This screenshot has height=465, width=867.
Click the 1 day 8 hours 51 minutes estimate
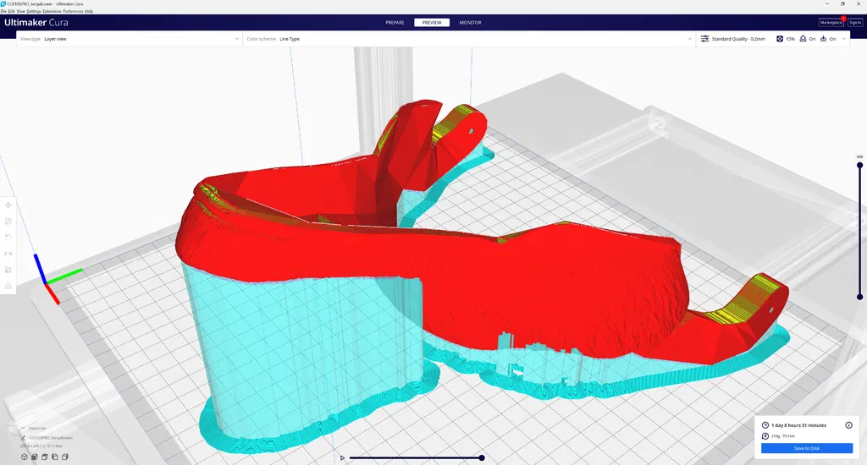[x=798, y=425]
